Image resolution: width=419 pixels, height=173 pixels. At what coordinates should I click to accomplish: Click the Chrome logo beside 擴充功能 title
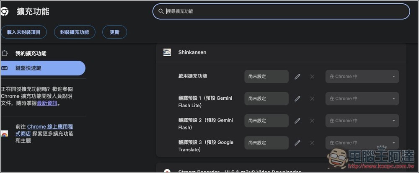pos(4,12)
